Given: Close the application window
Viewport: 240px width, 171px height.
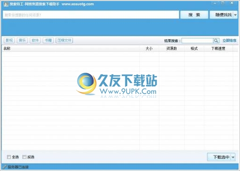Looking at the screenshot, I should click(x=232, y=3).
